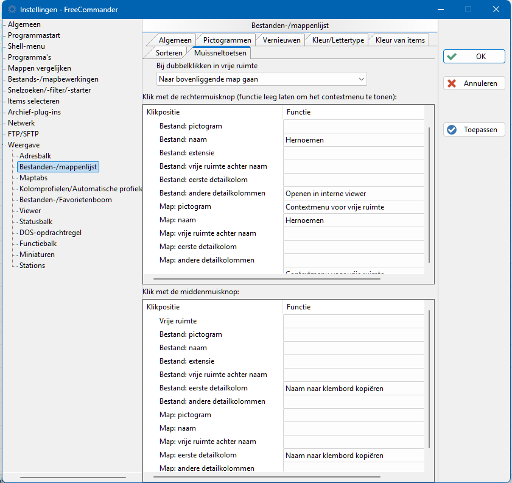Open Maptabs settings
Image resolution: width=512 pixels, height=483 pixels.
pos(33,178)
